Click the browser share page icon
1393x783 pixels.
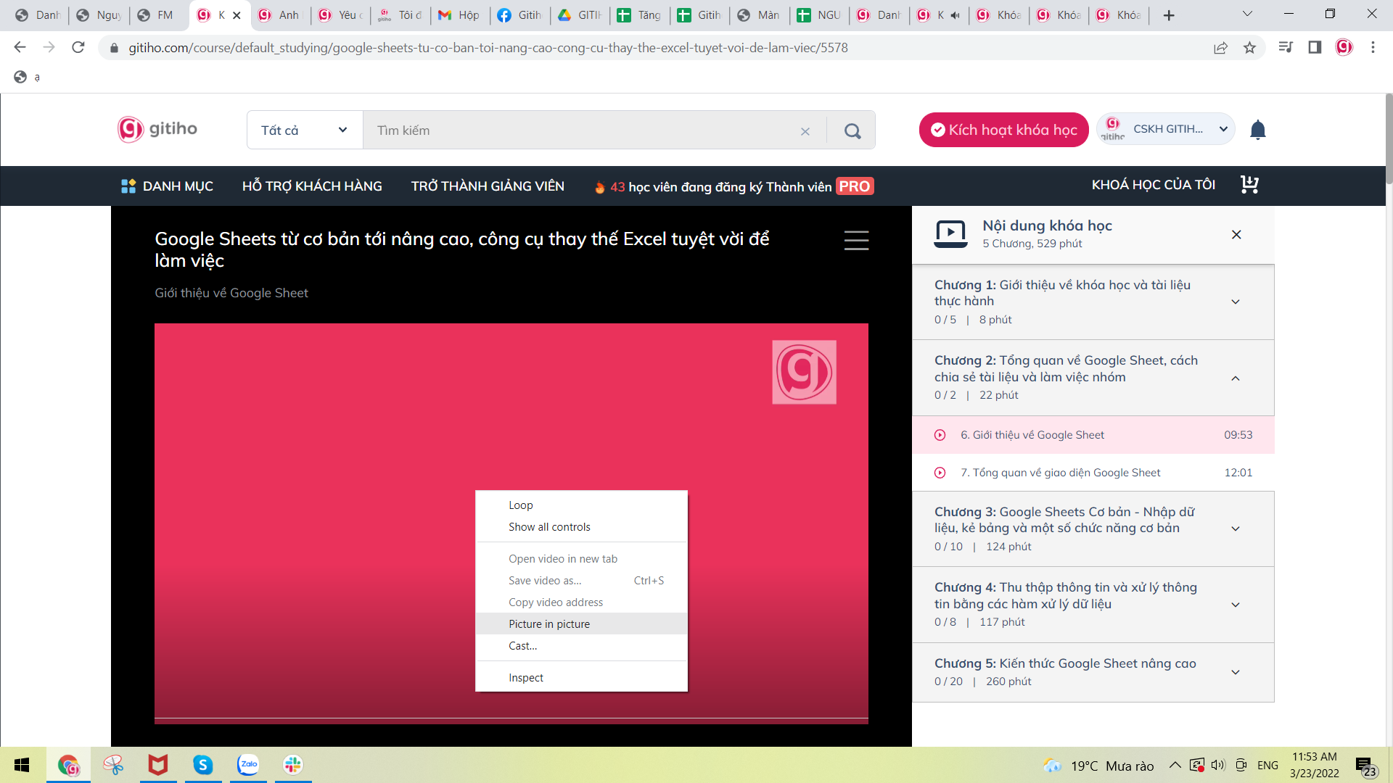(1220, 48)
